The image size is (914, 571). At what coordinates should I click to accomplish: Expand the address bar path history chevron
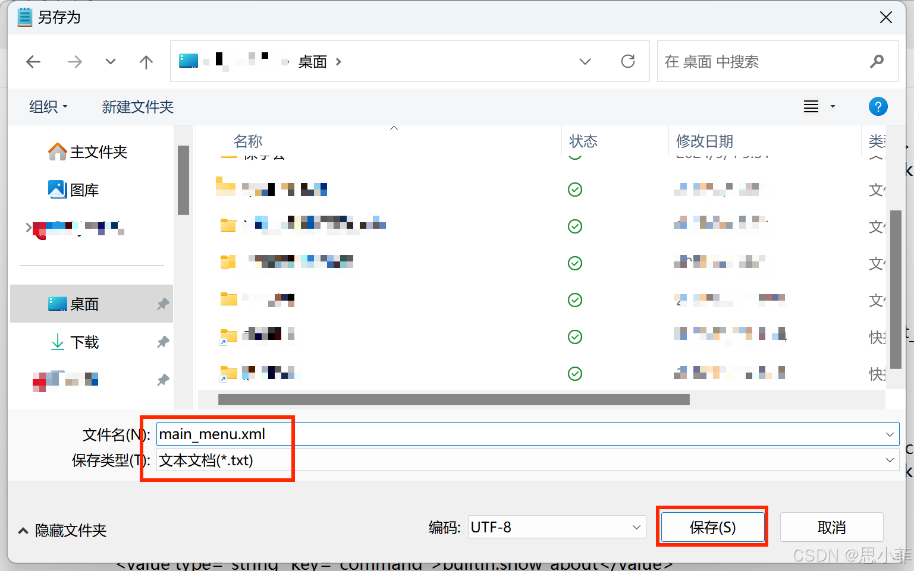pyautogui.click(x=585, y=62)
